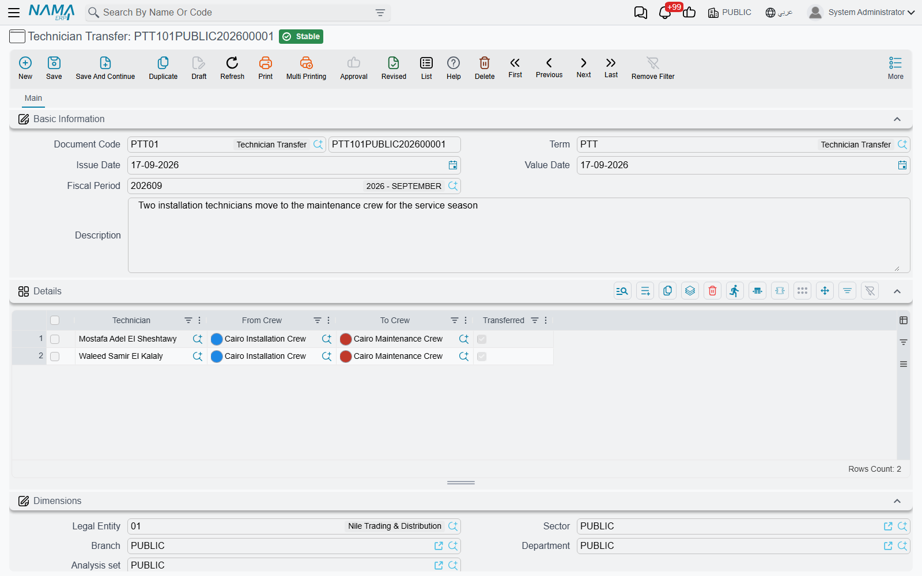Click the red delete rows icon in Details

pyautogui.click(x=712, y=291)
